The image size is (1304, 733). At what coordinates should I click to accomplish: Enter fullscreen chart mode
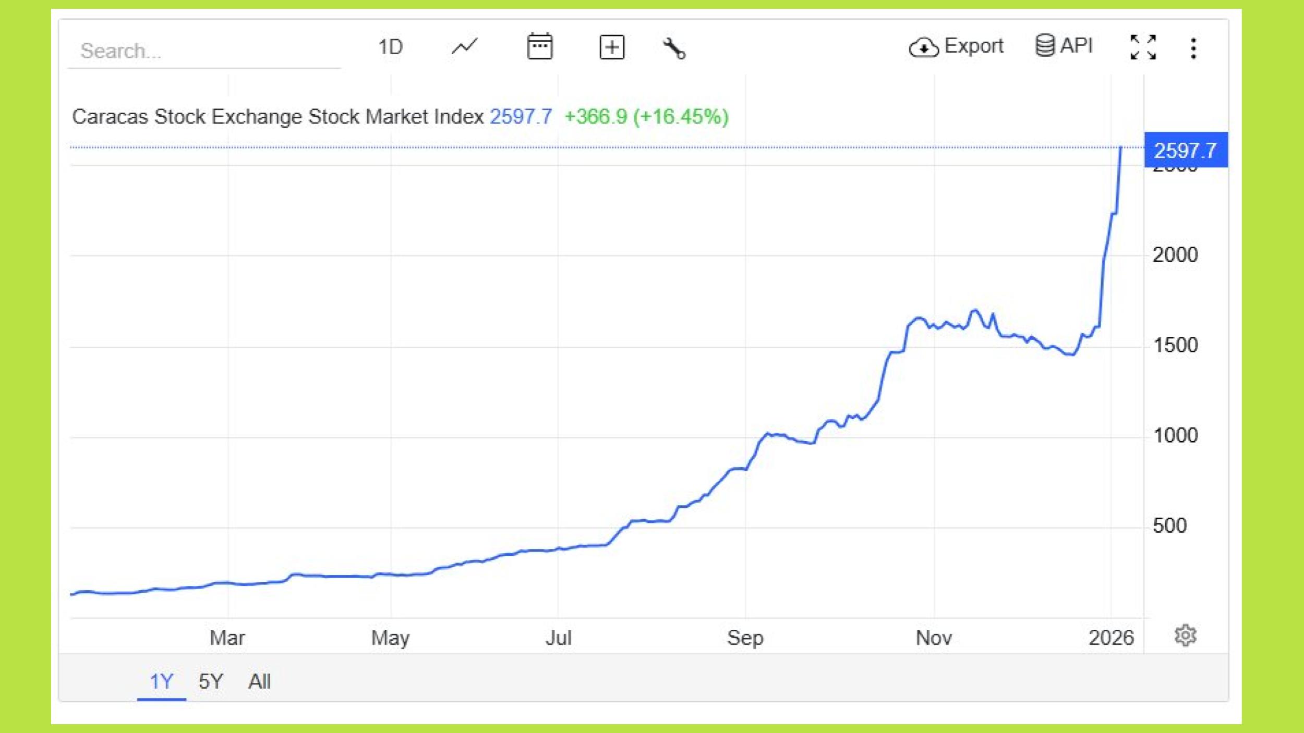coord(1143,47)
